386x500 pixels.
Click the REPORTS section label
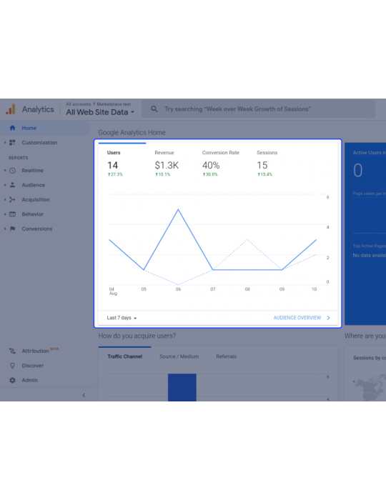[x=18, y=158]
